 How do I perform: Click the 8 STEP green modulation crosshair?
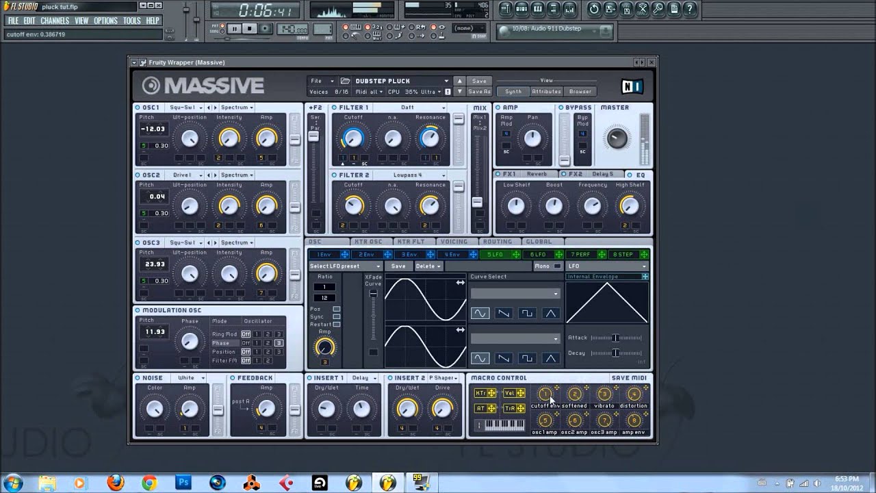tap(644, 255)
